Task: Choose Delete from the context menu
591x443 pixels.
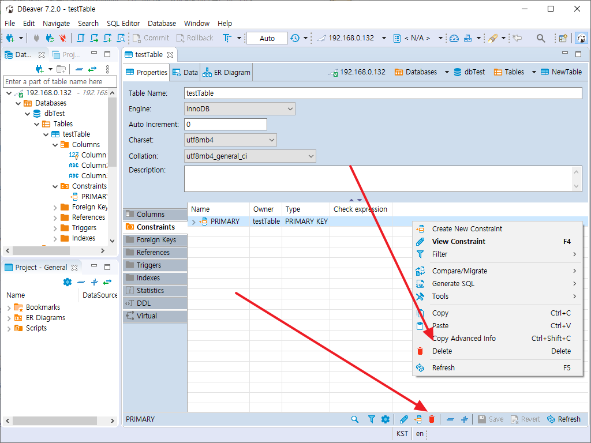Action: [x=497, y=351]
